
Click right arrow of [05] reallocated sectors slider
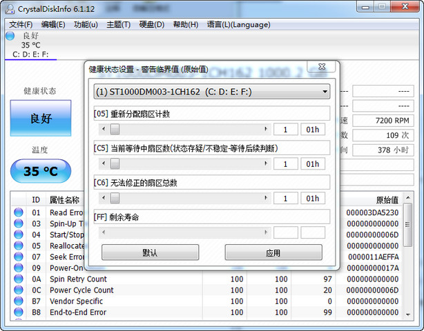click(x=266, y=129)
